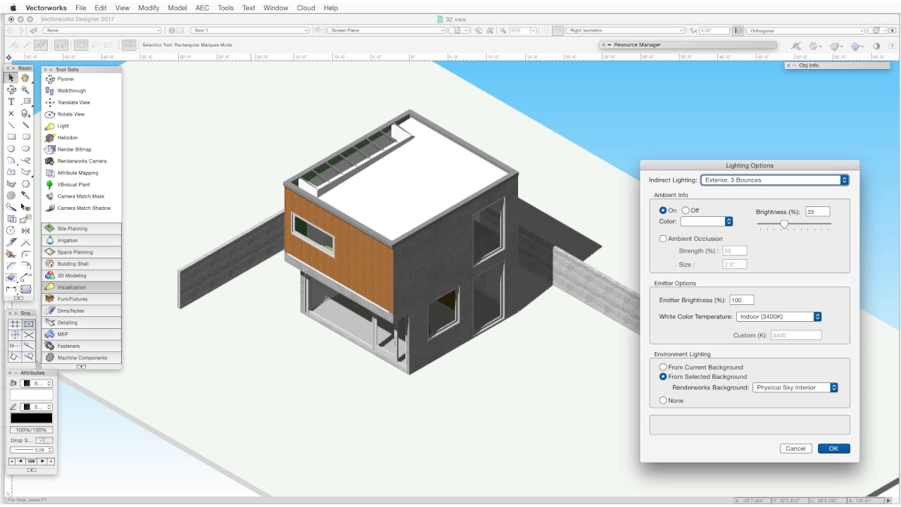Select the Zoom magnifier tool in Basic palette
Viewport: 901px width, 507px height.
[x=25, y=90]
